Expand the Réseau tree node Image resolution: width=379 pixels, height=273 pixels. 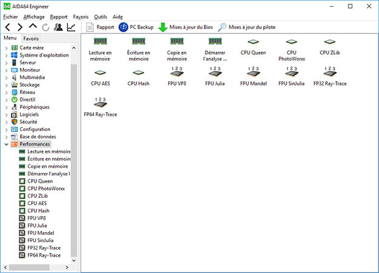coord(6,92)
